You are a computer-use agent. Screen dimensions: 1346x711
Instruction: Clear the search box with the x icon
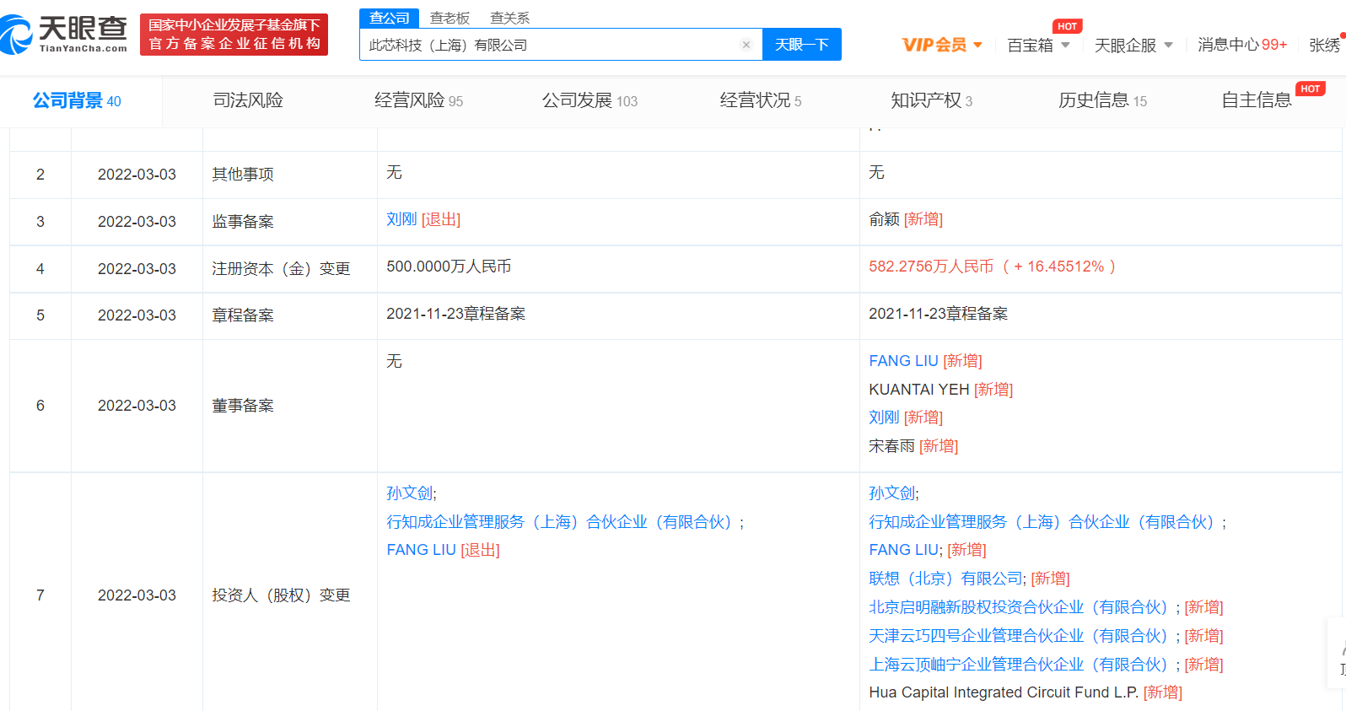(x=746, y=45)
